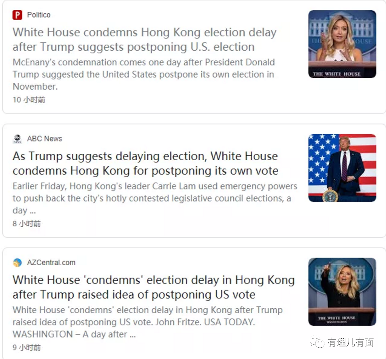Click the John Fritze USA TODAY snippet
Viewport: 386px width, 359px height.
[147, 322]
